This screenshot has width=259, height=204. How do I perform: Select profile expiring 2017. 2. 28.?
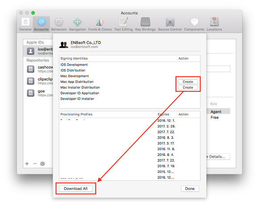click(129, 126)
